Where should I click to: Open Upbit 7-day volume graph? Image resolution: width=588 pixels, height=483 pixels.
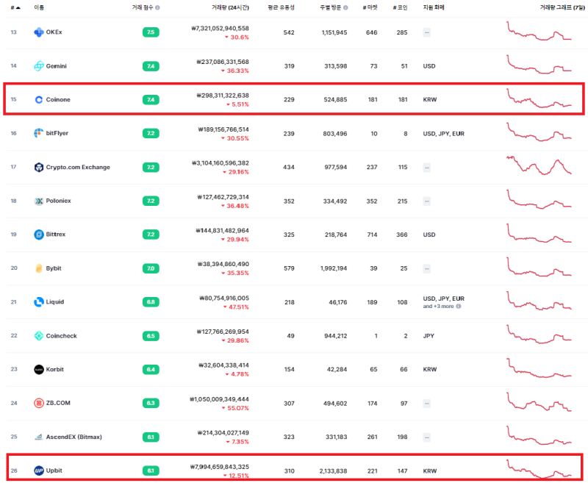[x=539, y=469]
